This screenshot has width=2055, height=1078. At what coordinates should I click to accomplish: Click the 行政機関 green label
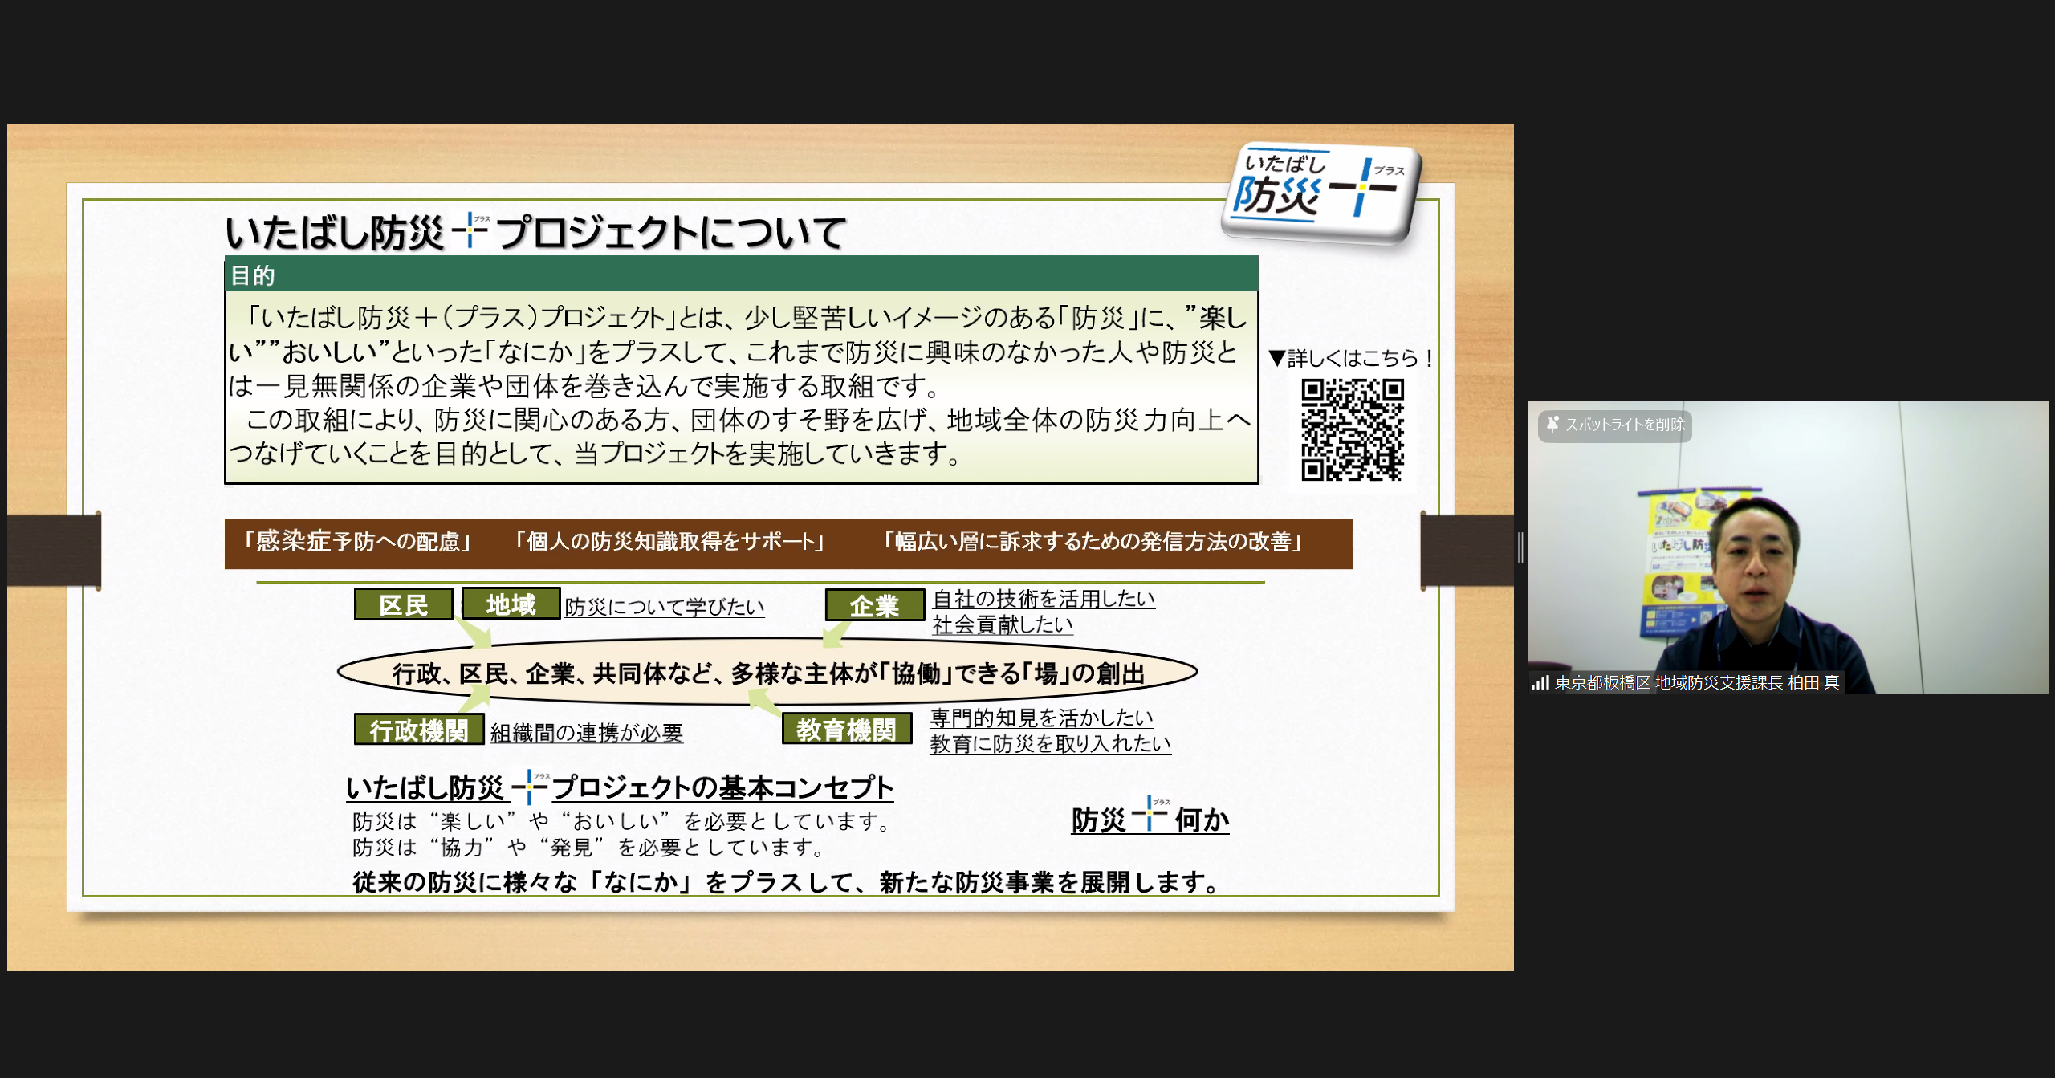coord(419,730)
